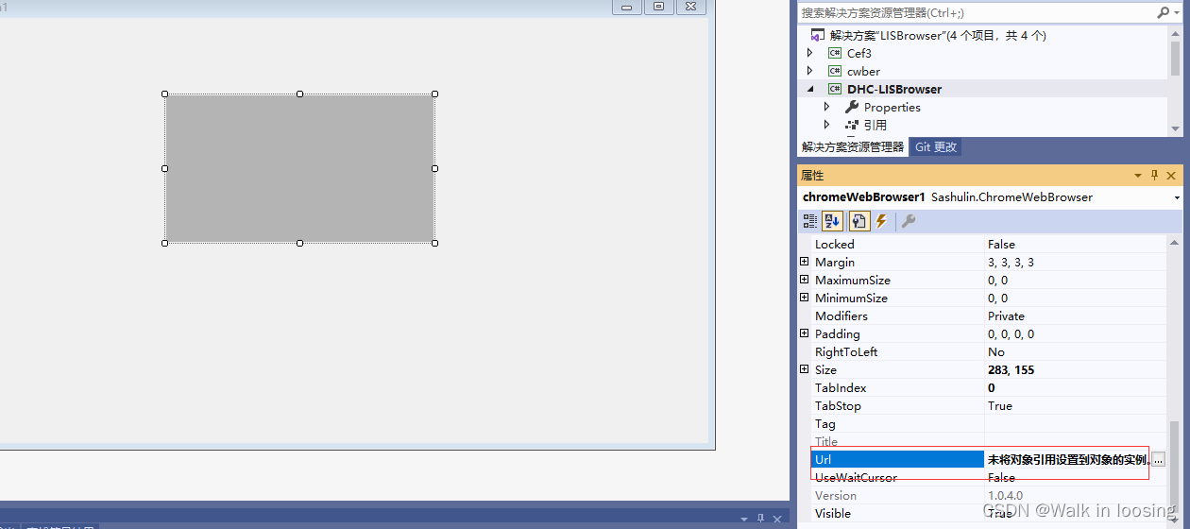The image size is (1190, 529).
Task: Collapse the DHC-LISBrowser project node
Action: tap(809, 89)
